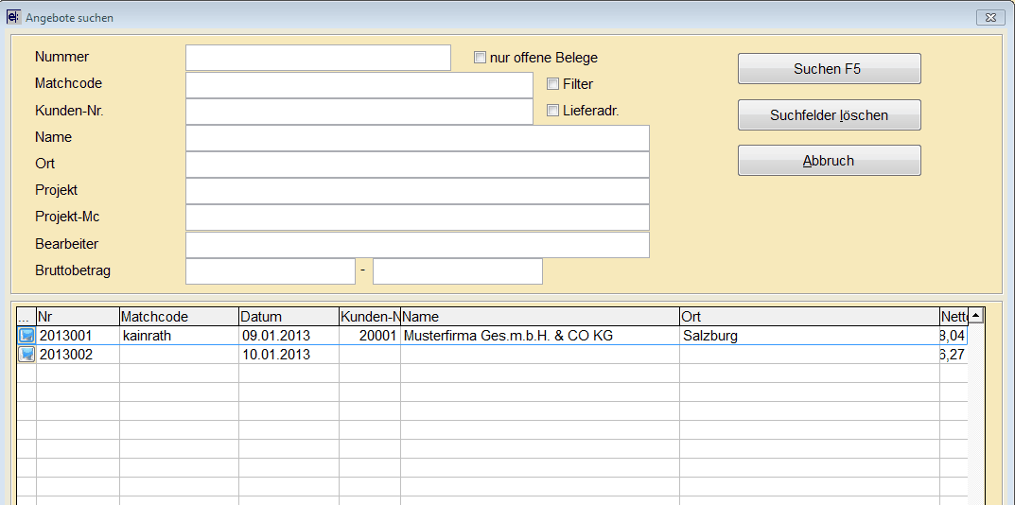Viewport: 1015px width, 505px height.
Task: Click the cart icon for offer 2013002
Action: (x=26, y=355)
